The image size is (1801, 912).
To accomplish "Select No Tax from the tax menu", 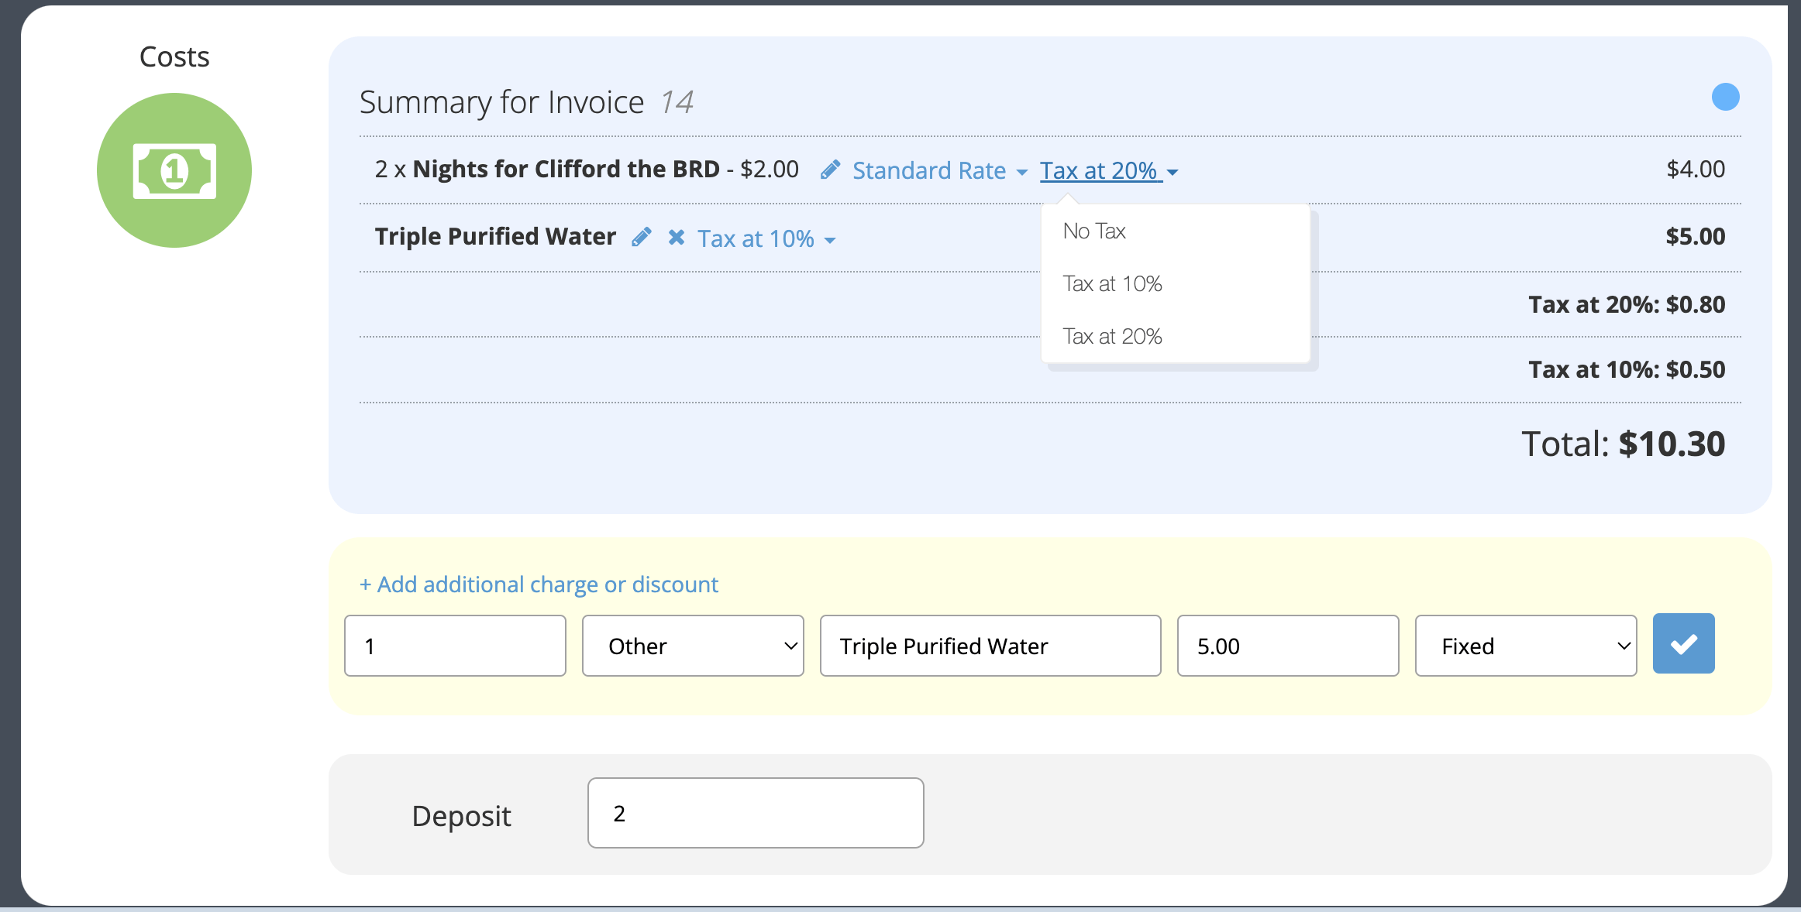I will [x=1094, y=231].
